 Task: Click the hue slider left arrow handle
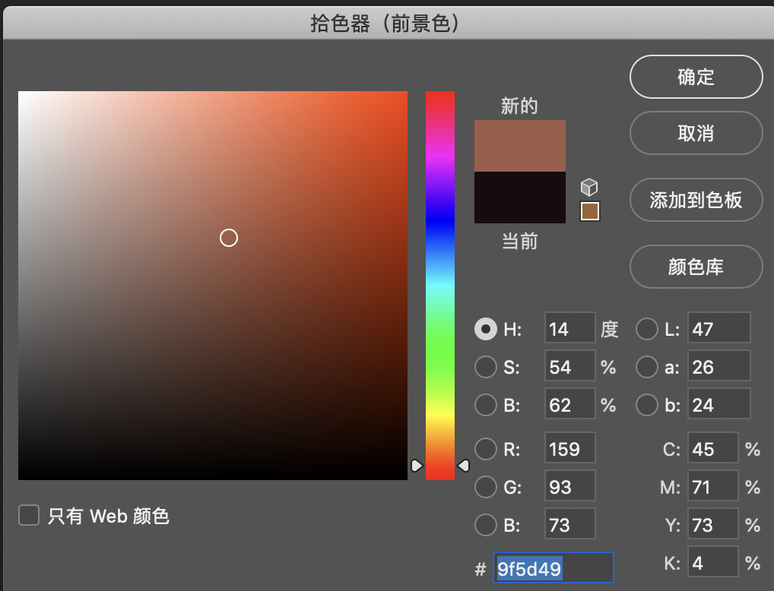pos(416,465)
